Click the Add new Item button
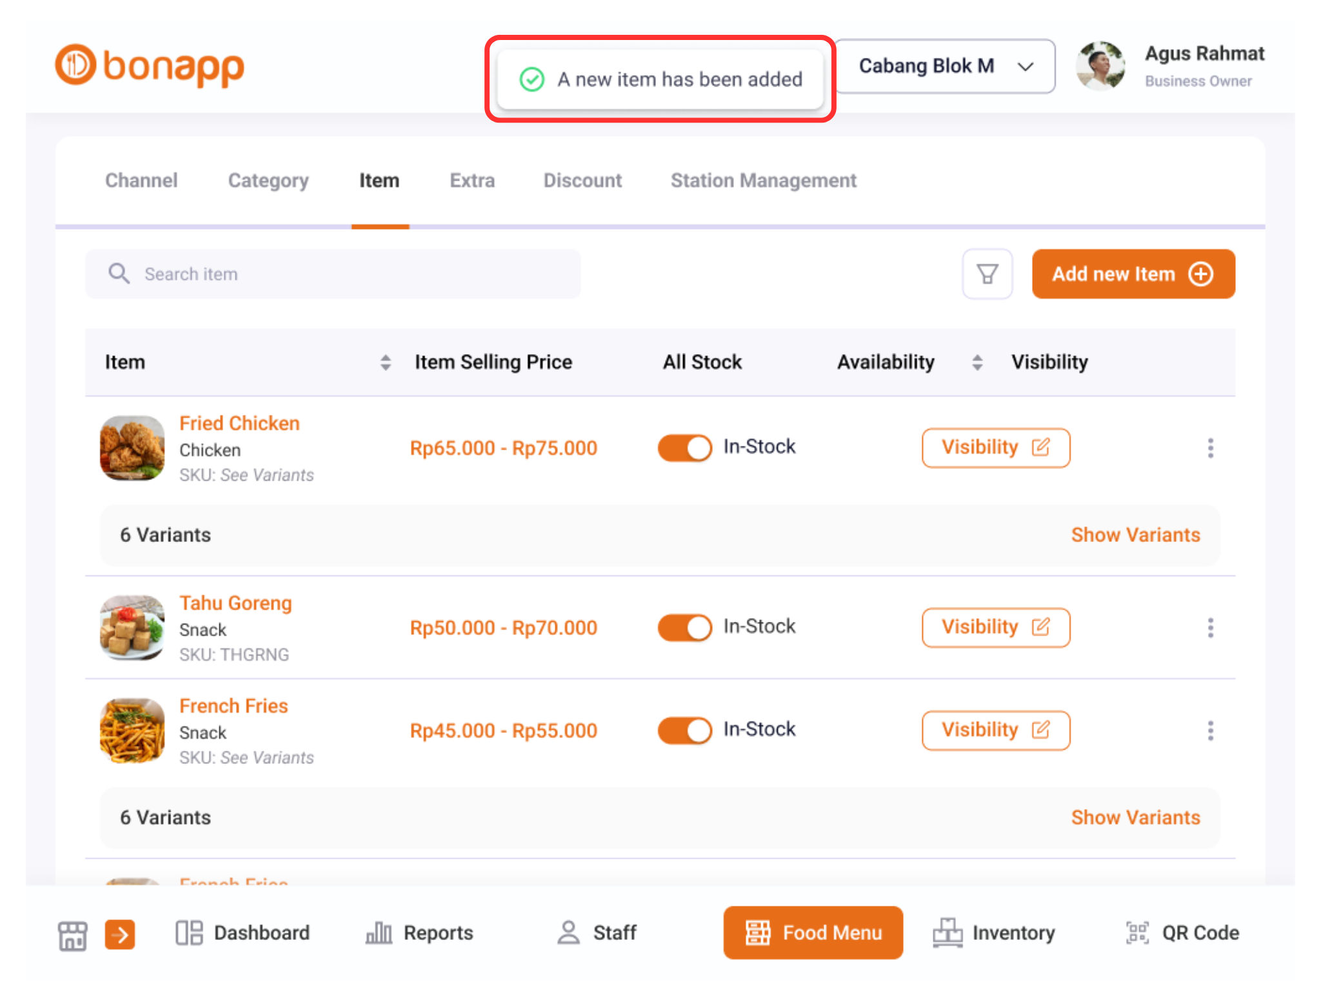Screen dimensions: 1321x1000 pyautogui.click(x=1133, y=274)
